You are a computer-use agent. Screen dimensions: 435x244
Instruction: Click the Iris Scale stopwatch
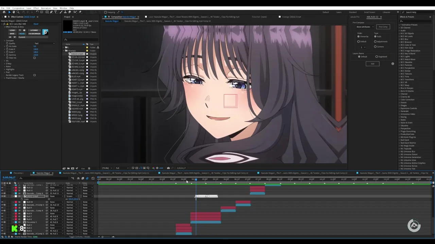point(7,46)
